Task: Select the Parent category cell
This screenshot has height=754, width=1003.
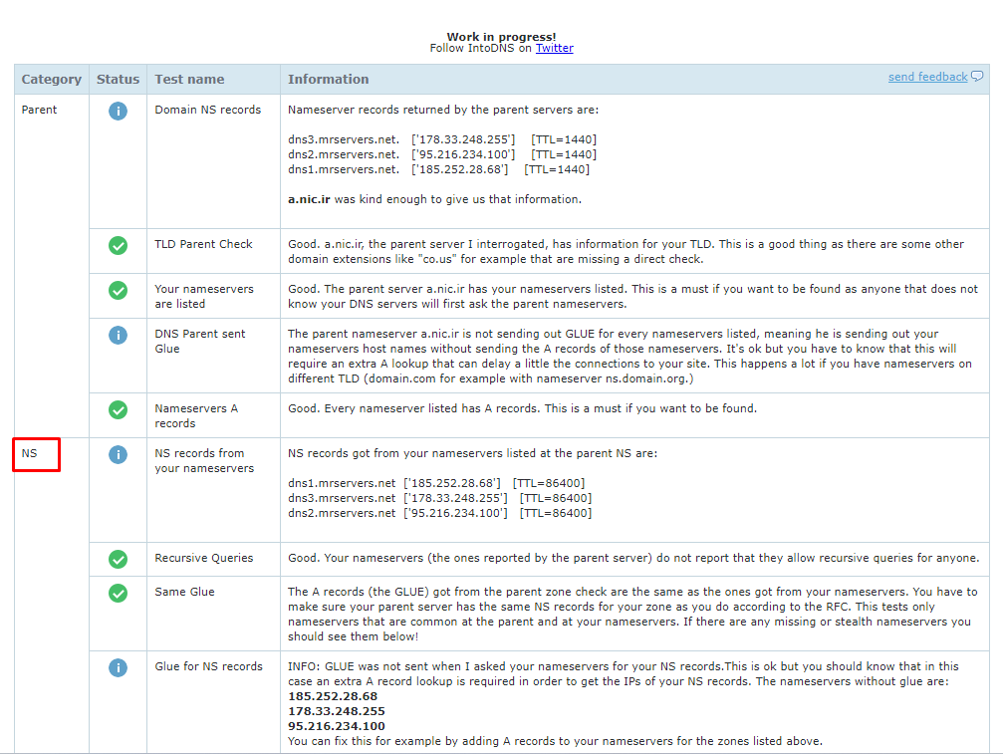Action: click(x=40, y=110)
